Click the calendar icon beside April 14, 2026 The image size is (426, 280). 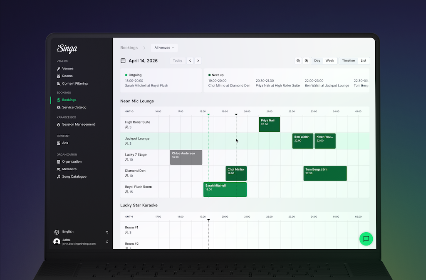click(123, 61)
